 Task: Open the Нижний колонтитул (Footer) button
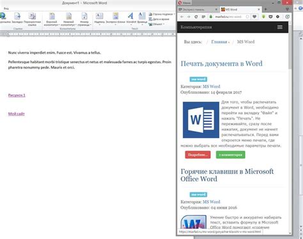click(68, 19)
